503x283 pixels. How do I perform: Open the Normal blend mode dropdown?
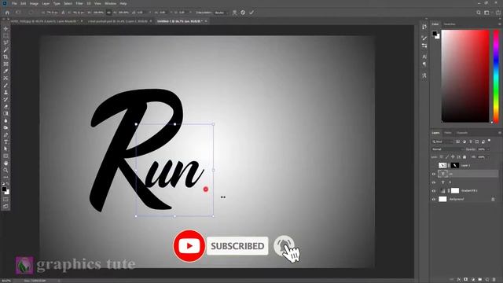[447, 149]
